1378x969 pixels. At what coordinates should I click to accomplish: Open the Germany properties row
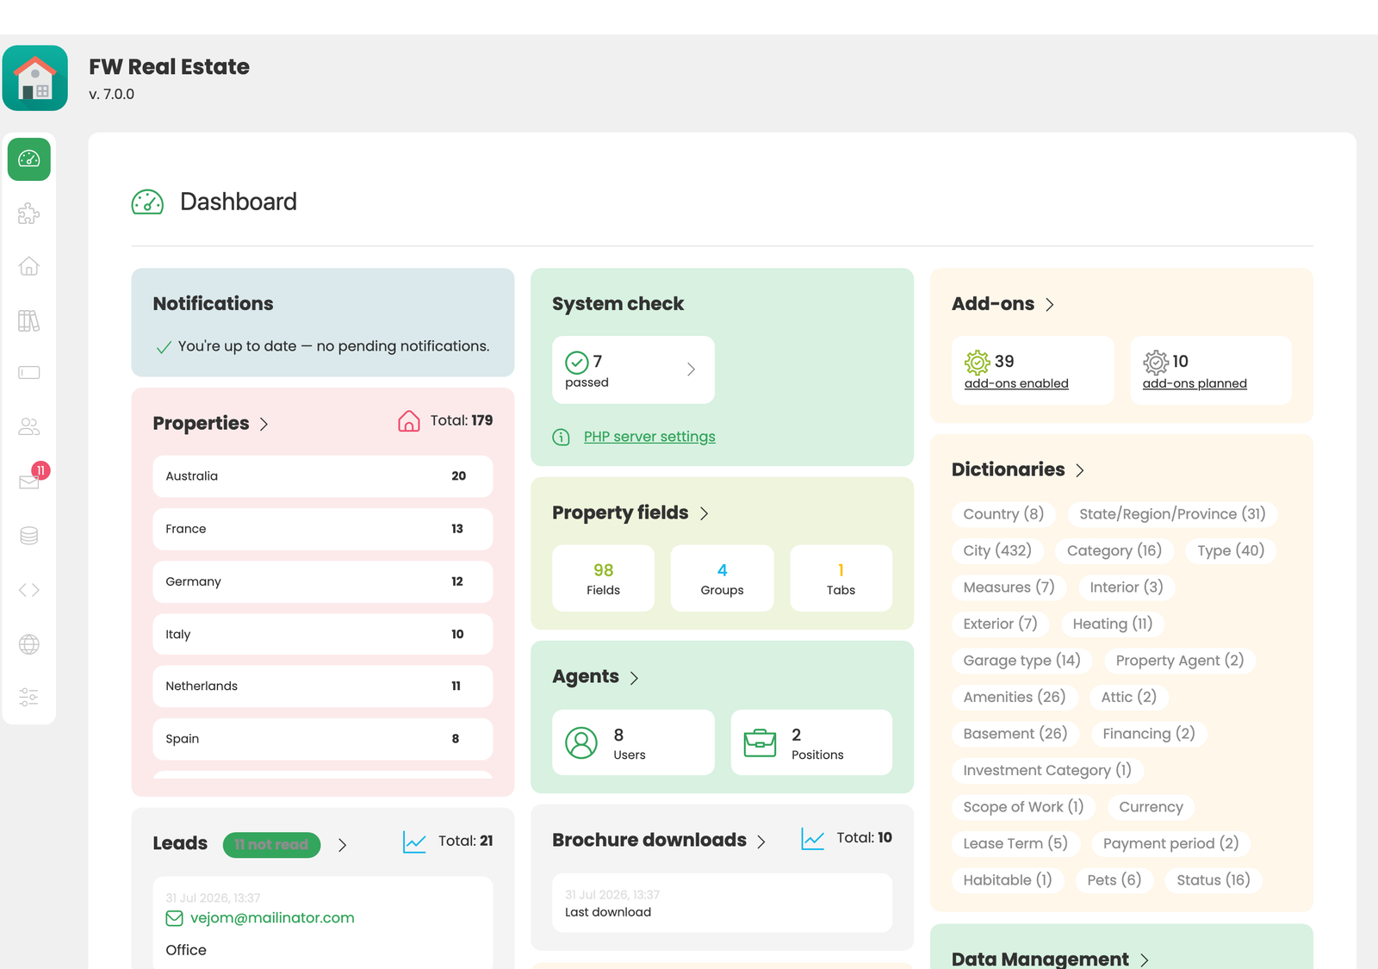[x=323, y=581]
